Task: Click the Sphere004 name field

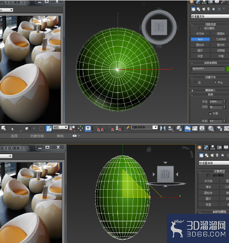Action: click(208, 69)
